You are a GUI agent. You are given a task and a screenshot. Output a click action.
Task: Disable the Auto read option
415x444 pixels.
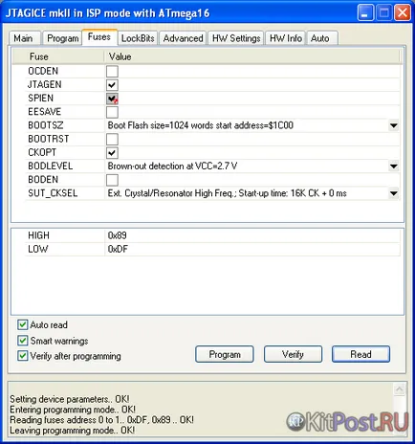tap(23, 325)
